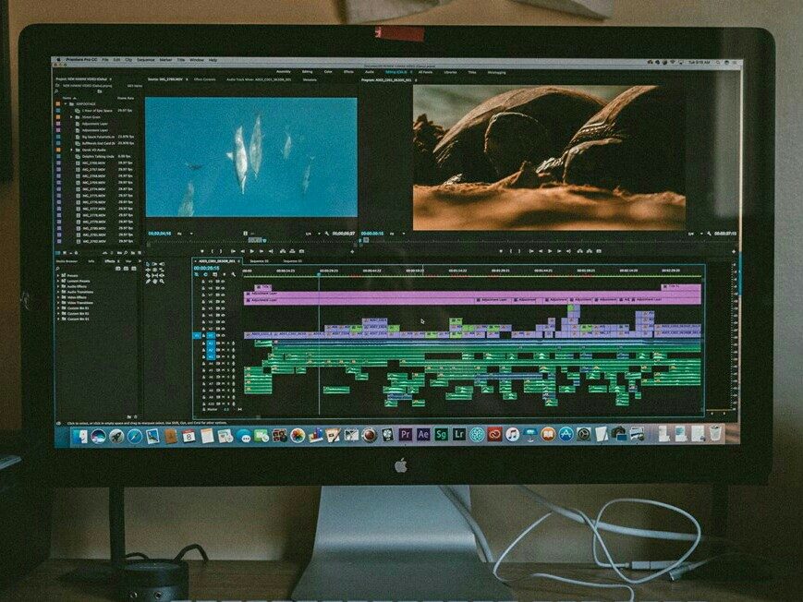Image resolution: width=803 pixels, height=602 pixels.
Task: Select the Selection arrow tool
Action: pos(148,264)
